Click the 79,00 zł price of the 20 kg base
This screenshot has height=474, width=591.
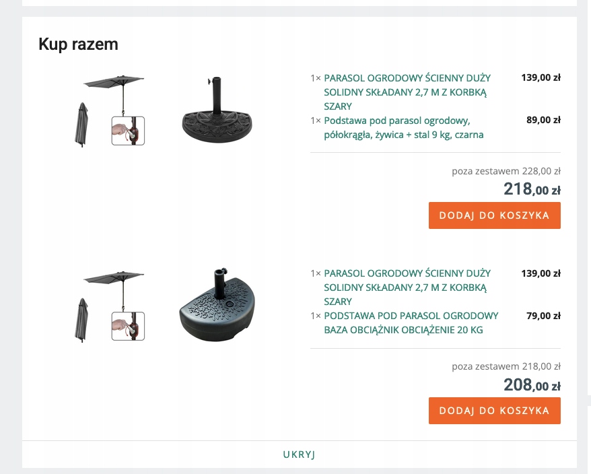click(543, 316)
